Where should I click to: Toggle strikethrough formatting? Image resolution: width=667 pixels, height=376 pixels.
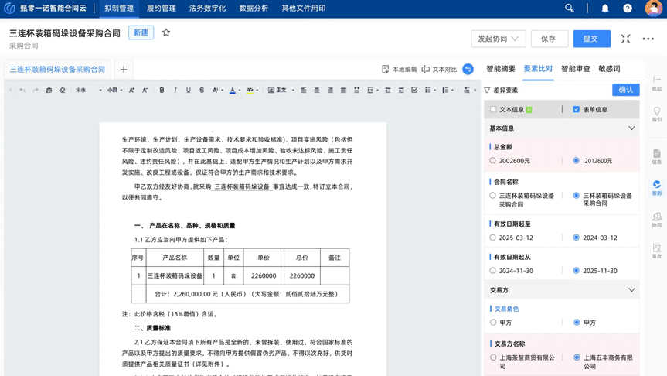(202, 90)
